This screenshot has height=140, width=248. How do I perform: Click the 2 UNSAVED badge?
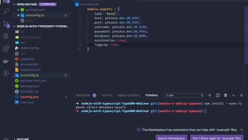[47, 4]
